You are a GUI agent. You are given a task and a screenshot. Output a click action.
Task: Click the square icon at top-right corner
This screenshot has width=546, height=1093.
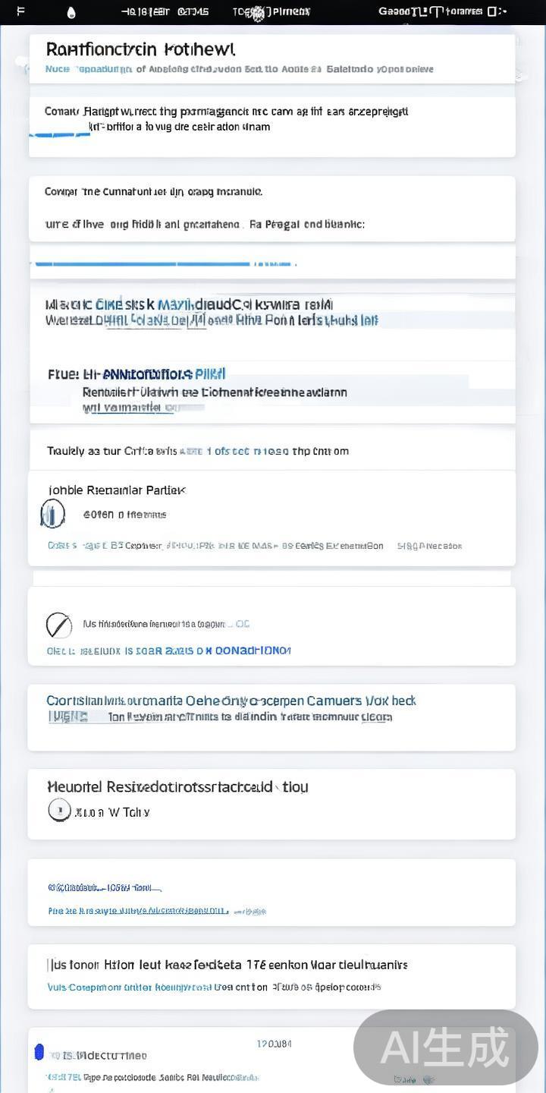tap(493, 11)
